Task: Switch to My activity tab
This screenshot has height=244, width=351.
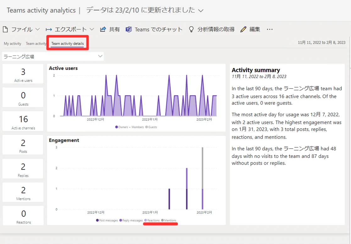Action: [13, 44]
